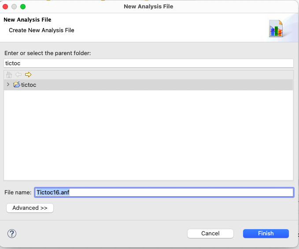Click empty area of the folder tree list
299x249 pixels.
[x=148, y=135]
